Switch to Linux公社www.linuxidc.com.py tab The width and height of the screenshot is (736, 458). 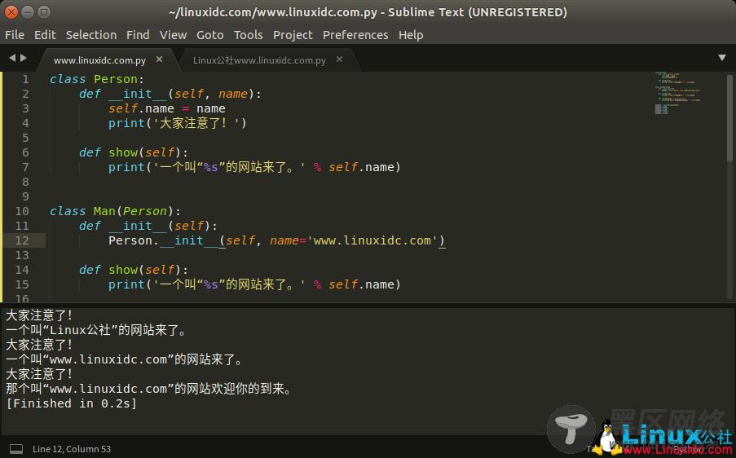pyautogui.click(x=259, y=60)
